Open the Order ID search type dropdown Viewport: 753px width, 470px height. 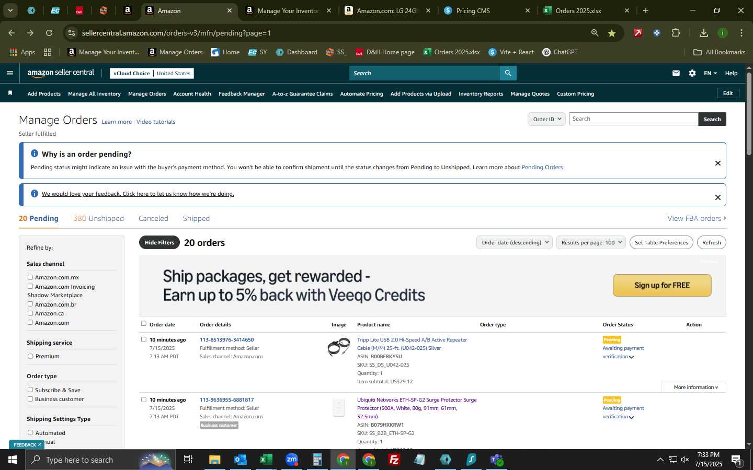point(546,119)
